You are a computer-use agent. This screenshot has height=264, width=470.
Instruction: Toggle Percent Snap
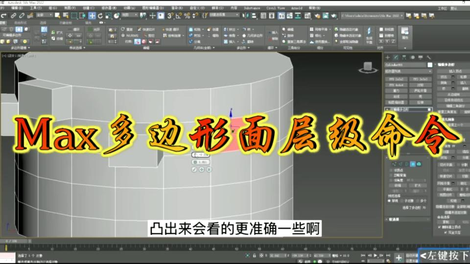click(x=187, y=16)
